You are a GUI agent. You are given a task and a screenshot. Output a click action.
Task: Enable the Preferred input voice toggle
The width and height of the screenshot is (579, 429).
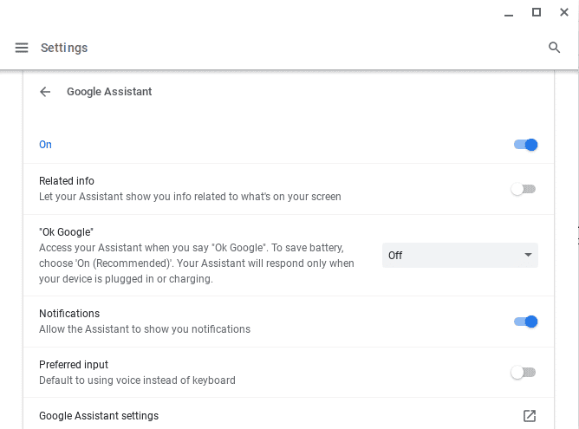coord(524,372)
